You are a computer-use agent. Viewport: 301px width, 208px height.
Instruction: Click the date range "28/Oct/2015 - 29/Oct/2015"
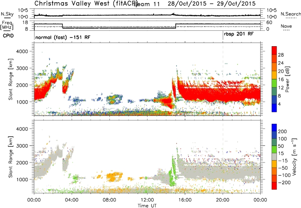click(211, 3)
